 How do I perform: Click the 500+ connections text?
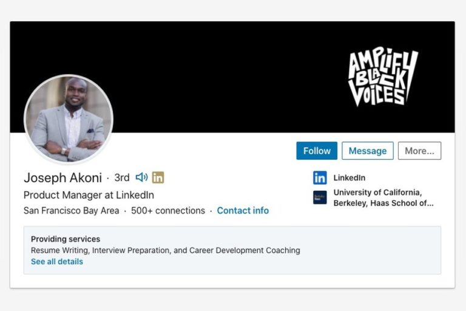coord(168,211)
